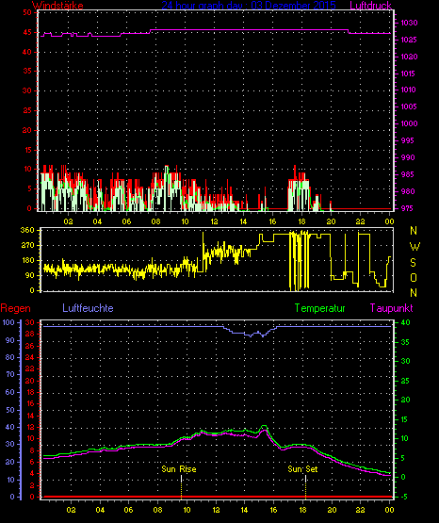Click the 'Sun Set' label
The height and width of the screenshot is (523, 439).
[302, 469]
